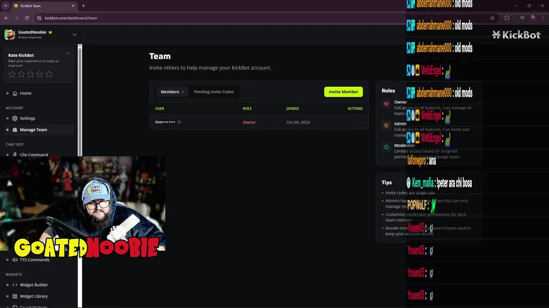Screen dimensions: 549x308
Task: Click the Widget Builder code brackets icon
Action: point(15,285)
